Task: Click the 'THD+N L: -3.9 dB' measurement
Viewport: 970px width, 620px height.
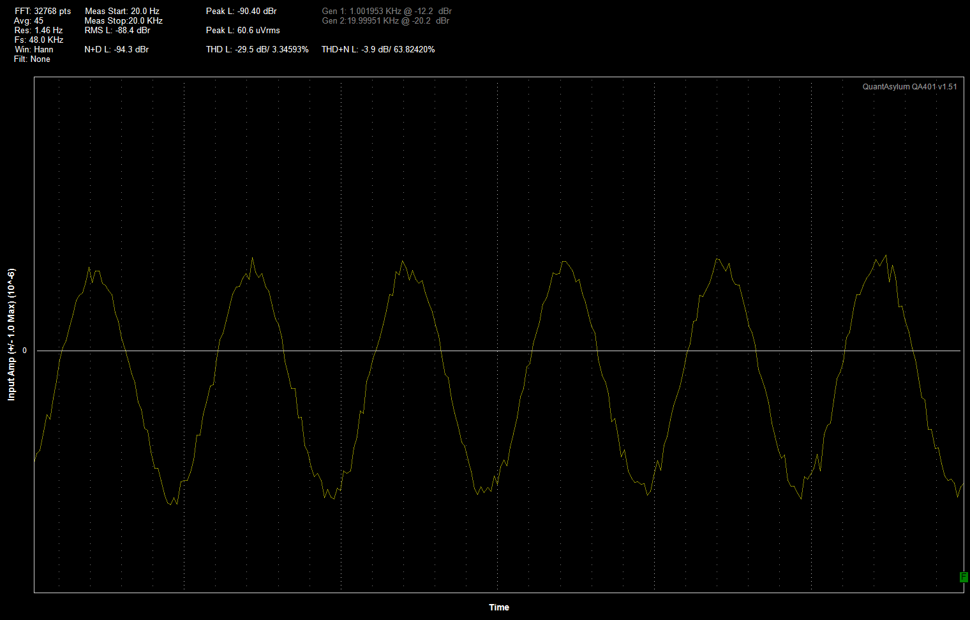Action: tap(378, 50)
